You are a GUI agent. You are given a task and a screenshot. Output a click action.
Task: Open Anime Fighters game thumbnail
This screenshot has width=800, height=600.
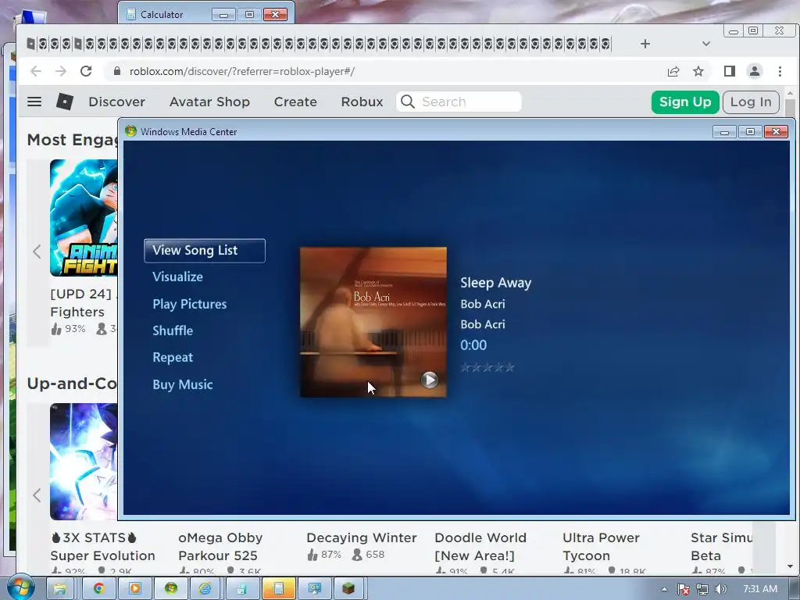point(84,218)
